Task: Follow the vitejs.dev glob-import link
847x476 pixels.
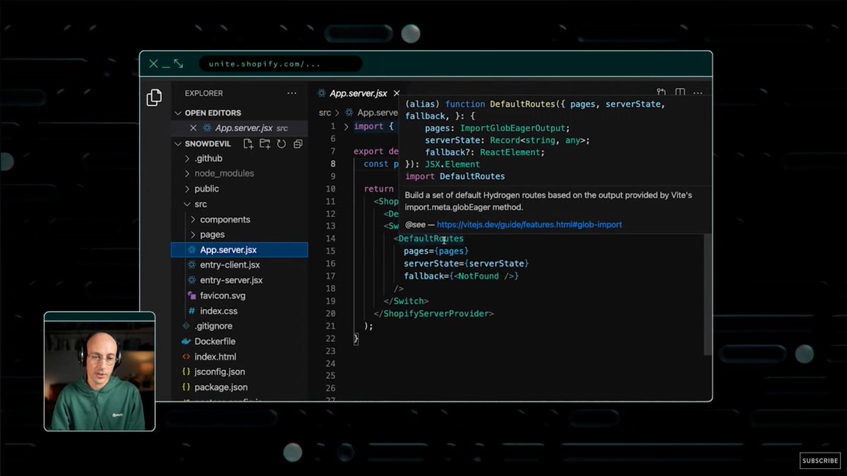Action: click(x=529, y=225)
